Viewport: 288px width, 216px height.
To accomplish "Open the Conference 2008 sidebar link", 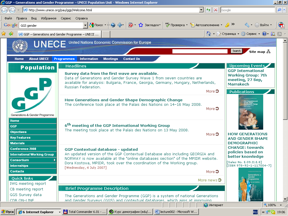I will pyautogui.click(x=33, y=149).
